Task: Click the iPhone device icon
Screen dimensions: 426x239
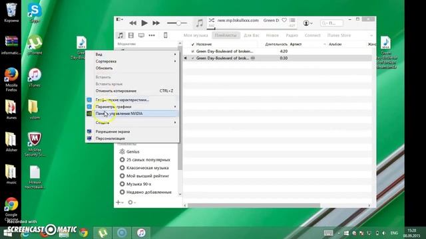Action: [x=166, y=35]
